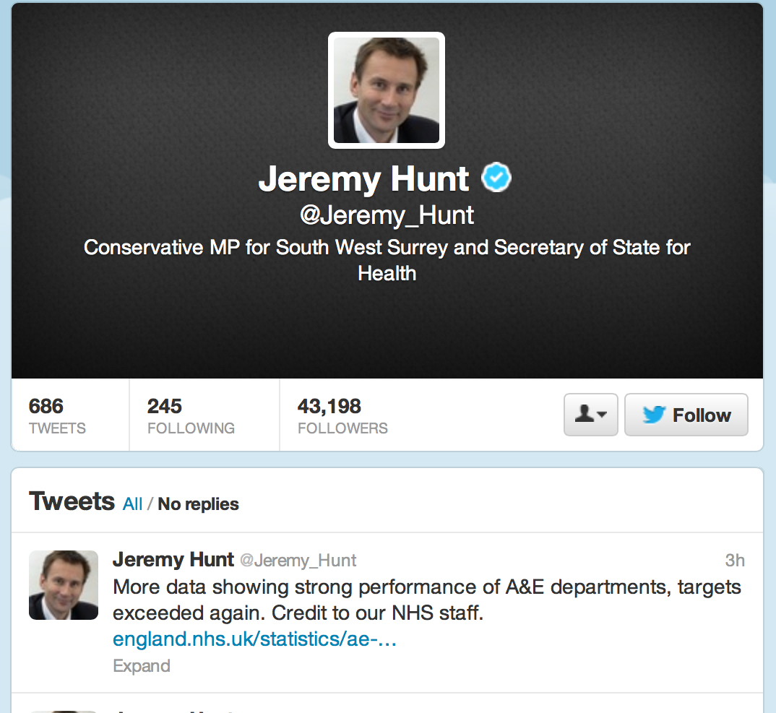The height and width of the screenshot is (713, 776).
Task: Click the @Jeremy_Hunt handle in tweet
Action: (298, 561)
